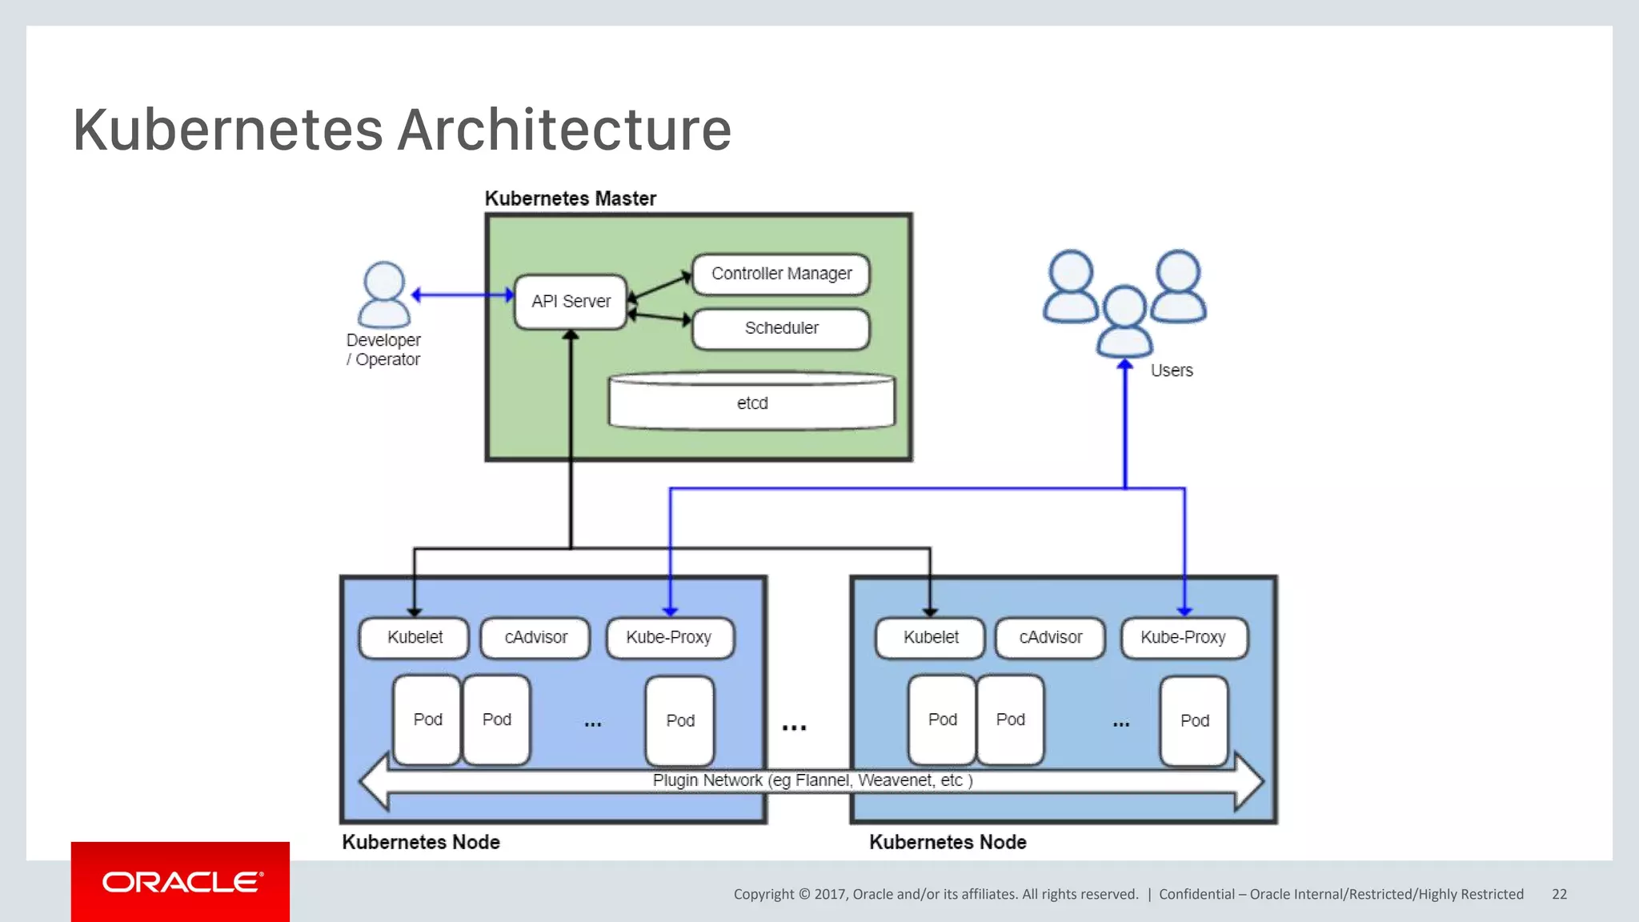
Task: Click the Plugin Network double arrow
Action: 810,780
